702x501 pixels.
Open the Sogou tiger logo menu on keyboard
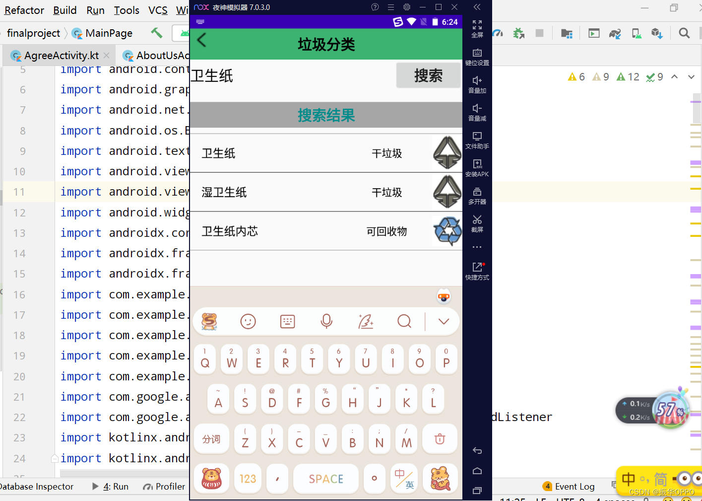[209, 321]
